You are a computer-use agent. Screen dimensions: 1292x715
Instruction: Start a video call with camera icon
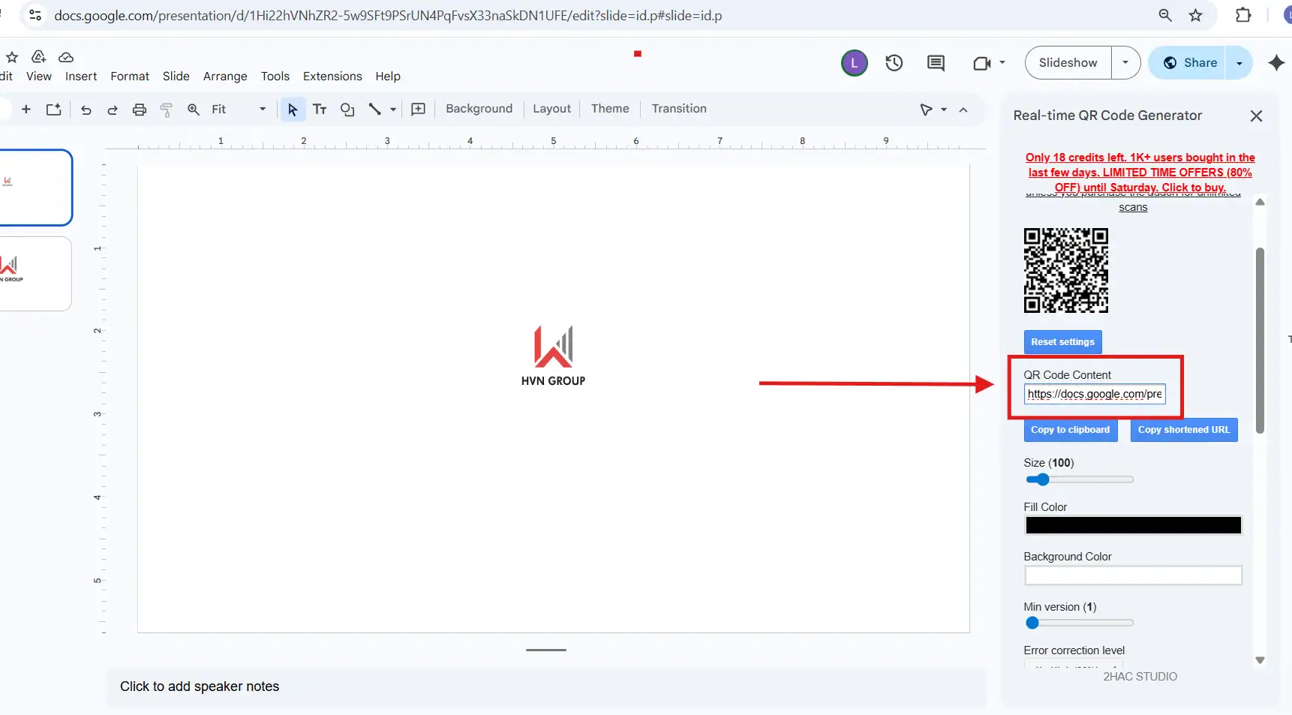pyautogui.click(x=981, y=63)
